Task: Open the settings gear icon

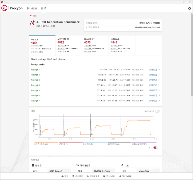Action: coord(189,8)
